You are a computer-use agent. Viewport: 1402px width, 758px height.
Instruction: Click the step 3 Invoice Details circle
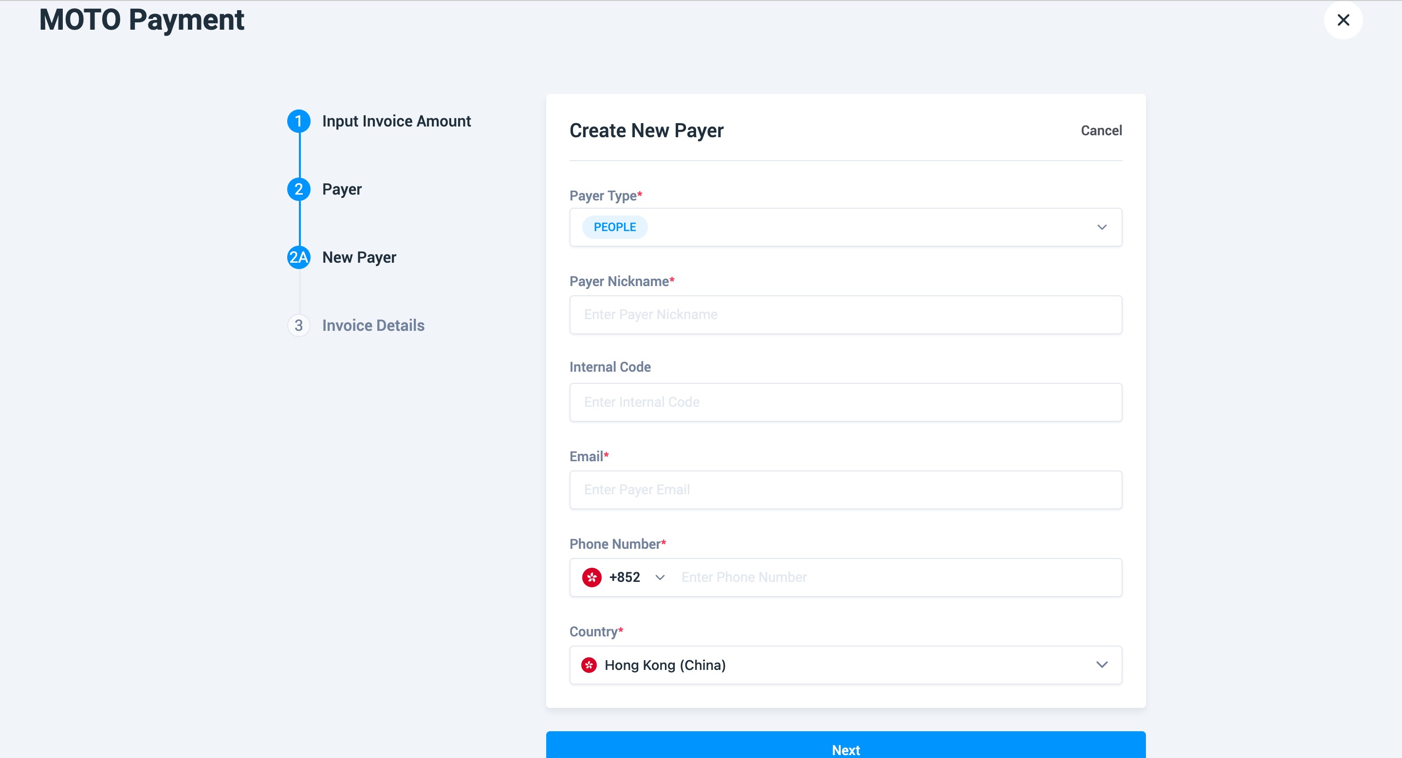[299, 325]
